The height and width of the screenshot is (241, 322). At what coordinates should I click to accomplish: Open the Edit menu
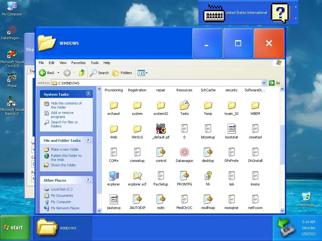click(52, 63)
